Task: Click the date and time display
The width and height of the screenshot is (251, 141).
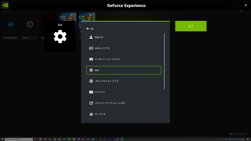Action: (242, 139)
